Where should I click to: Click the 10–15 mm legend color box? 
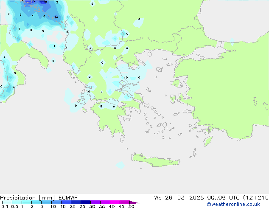pyautogui.click(x=56, y=202)
